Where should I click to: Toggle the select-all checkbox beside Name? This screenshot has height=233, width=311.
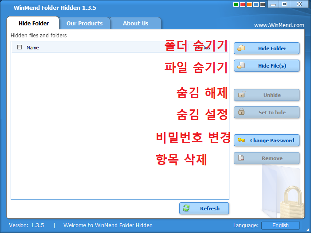pos(20,47)
